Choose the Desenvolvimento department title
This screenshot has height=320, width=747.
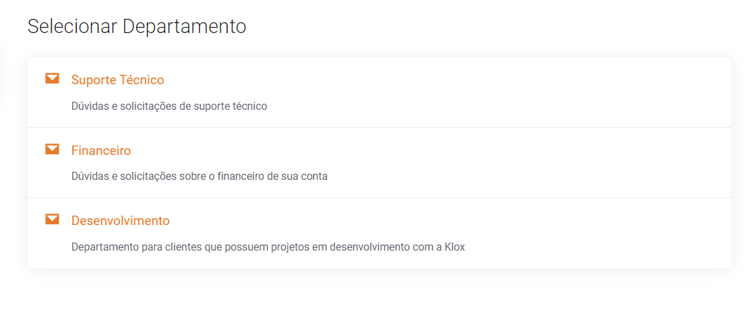[x=120, y=221]
